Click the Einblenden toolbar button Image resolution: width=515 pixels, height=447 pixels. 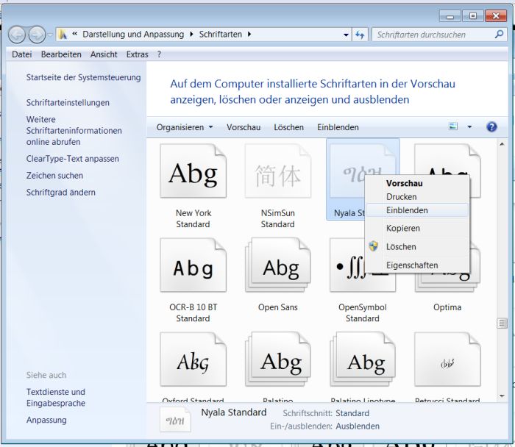coord(338,127)
